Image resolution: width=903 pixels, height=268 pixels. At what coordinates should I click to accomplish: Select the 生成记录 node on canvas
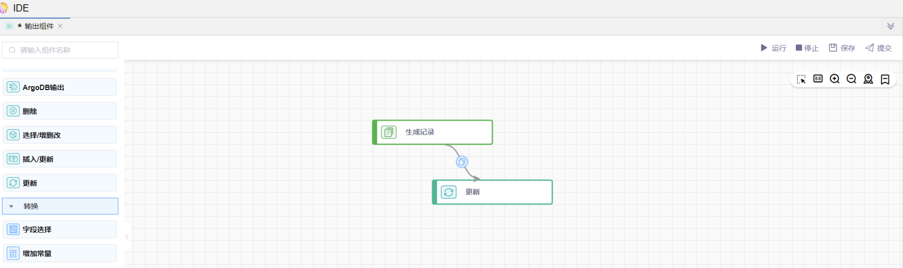pyautogui.click(x=433, y=132)
